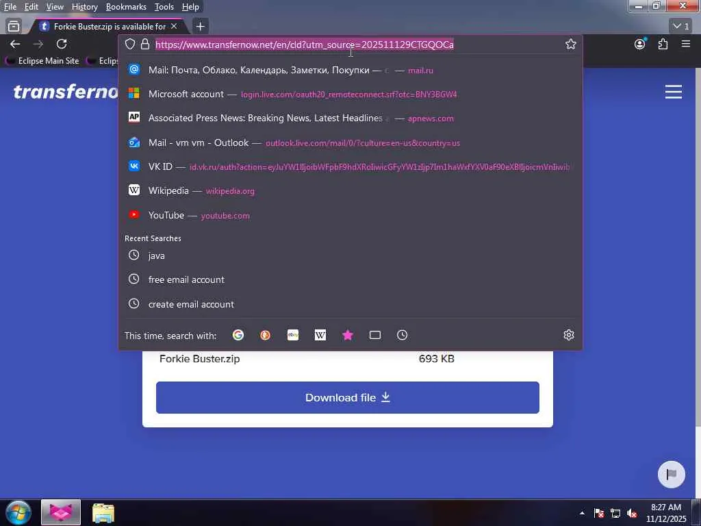701x526 pixels.
Task: Open the account profile icon
Action: pyautogui.click(x=640, y=44)
